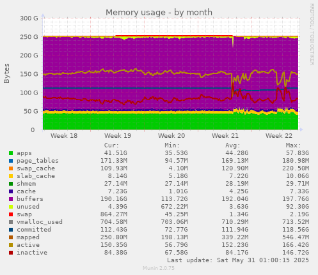Click the buffers purple legend swatch

coord(11,199)
